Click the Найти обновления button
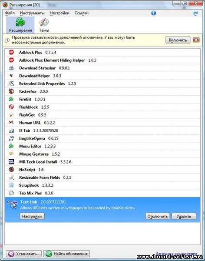The height and width of the screenshot is (261, 205). pyautogui.click(x=67, y=254)
